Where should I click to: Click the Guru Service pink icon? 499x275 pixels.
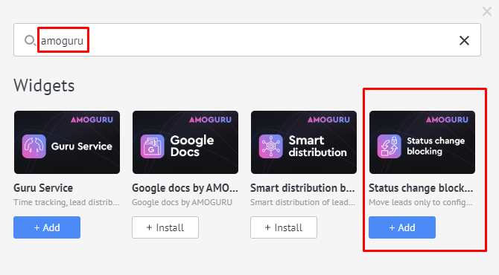coord(34,146)
